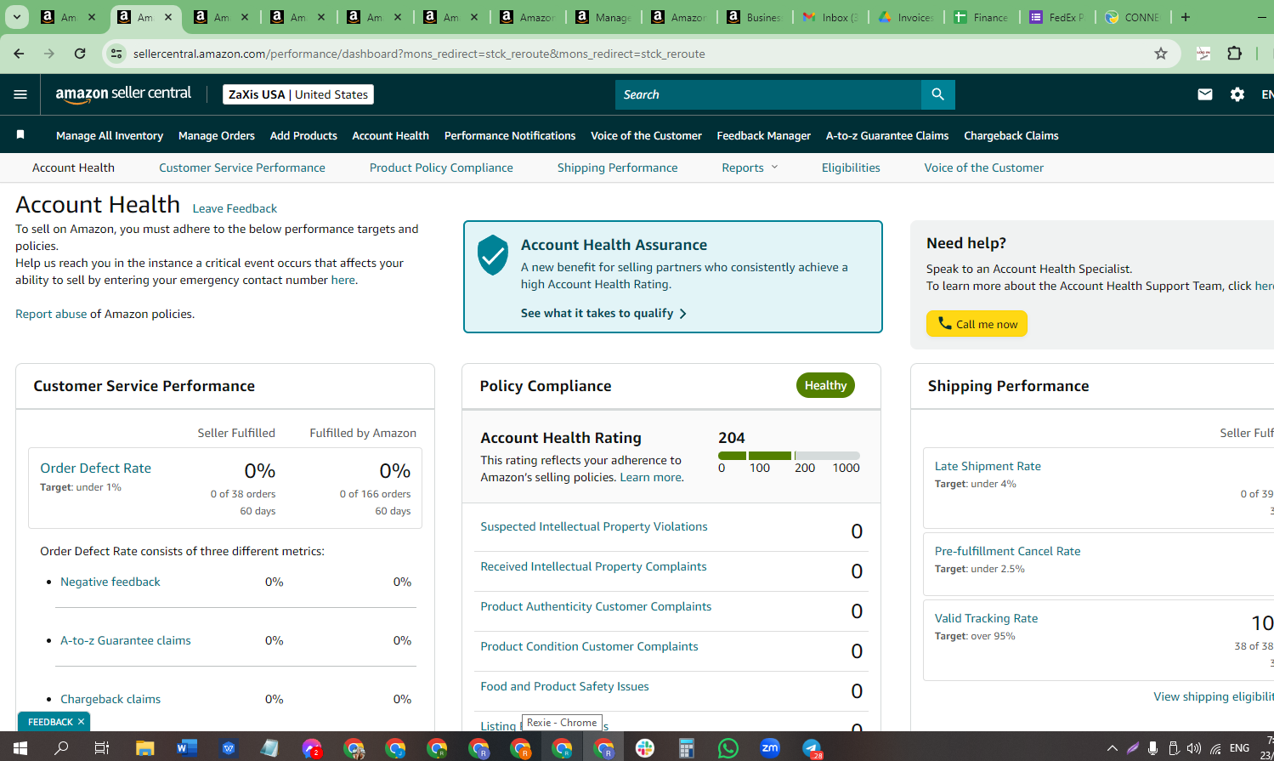The height and width of the screenshot is (761, 1274).
Task: Select the Product Policy Compliance tab
Action: pyautogui.click(x=441, y=168)
